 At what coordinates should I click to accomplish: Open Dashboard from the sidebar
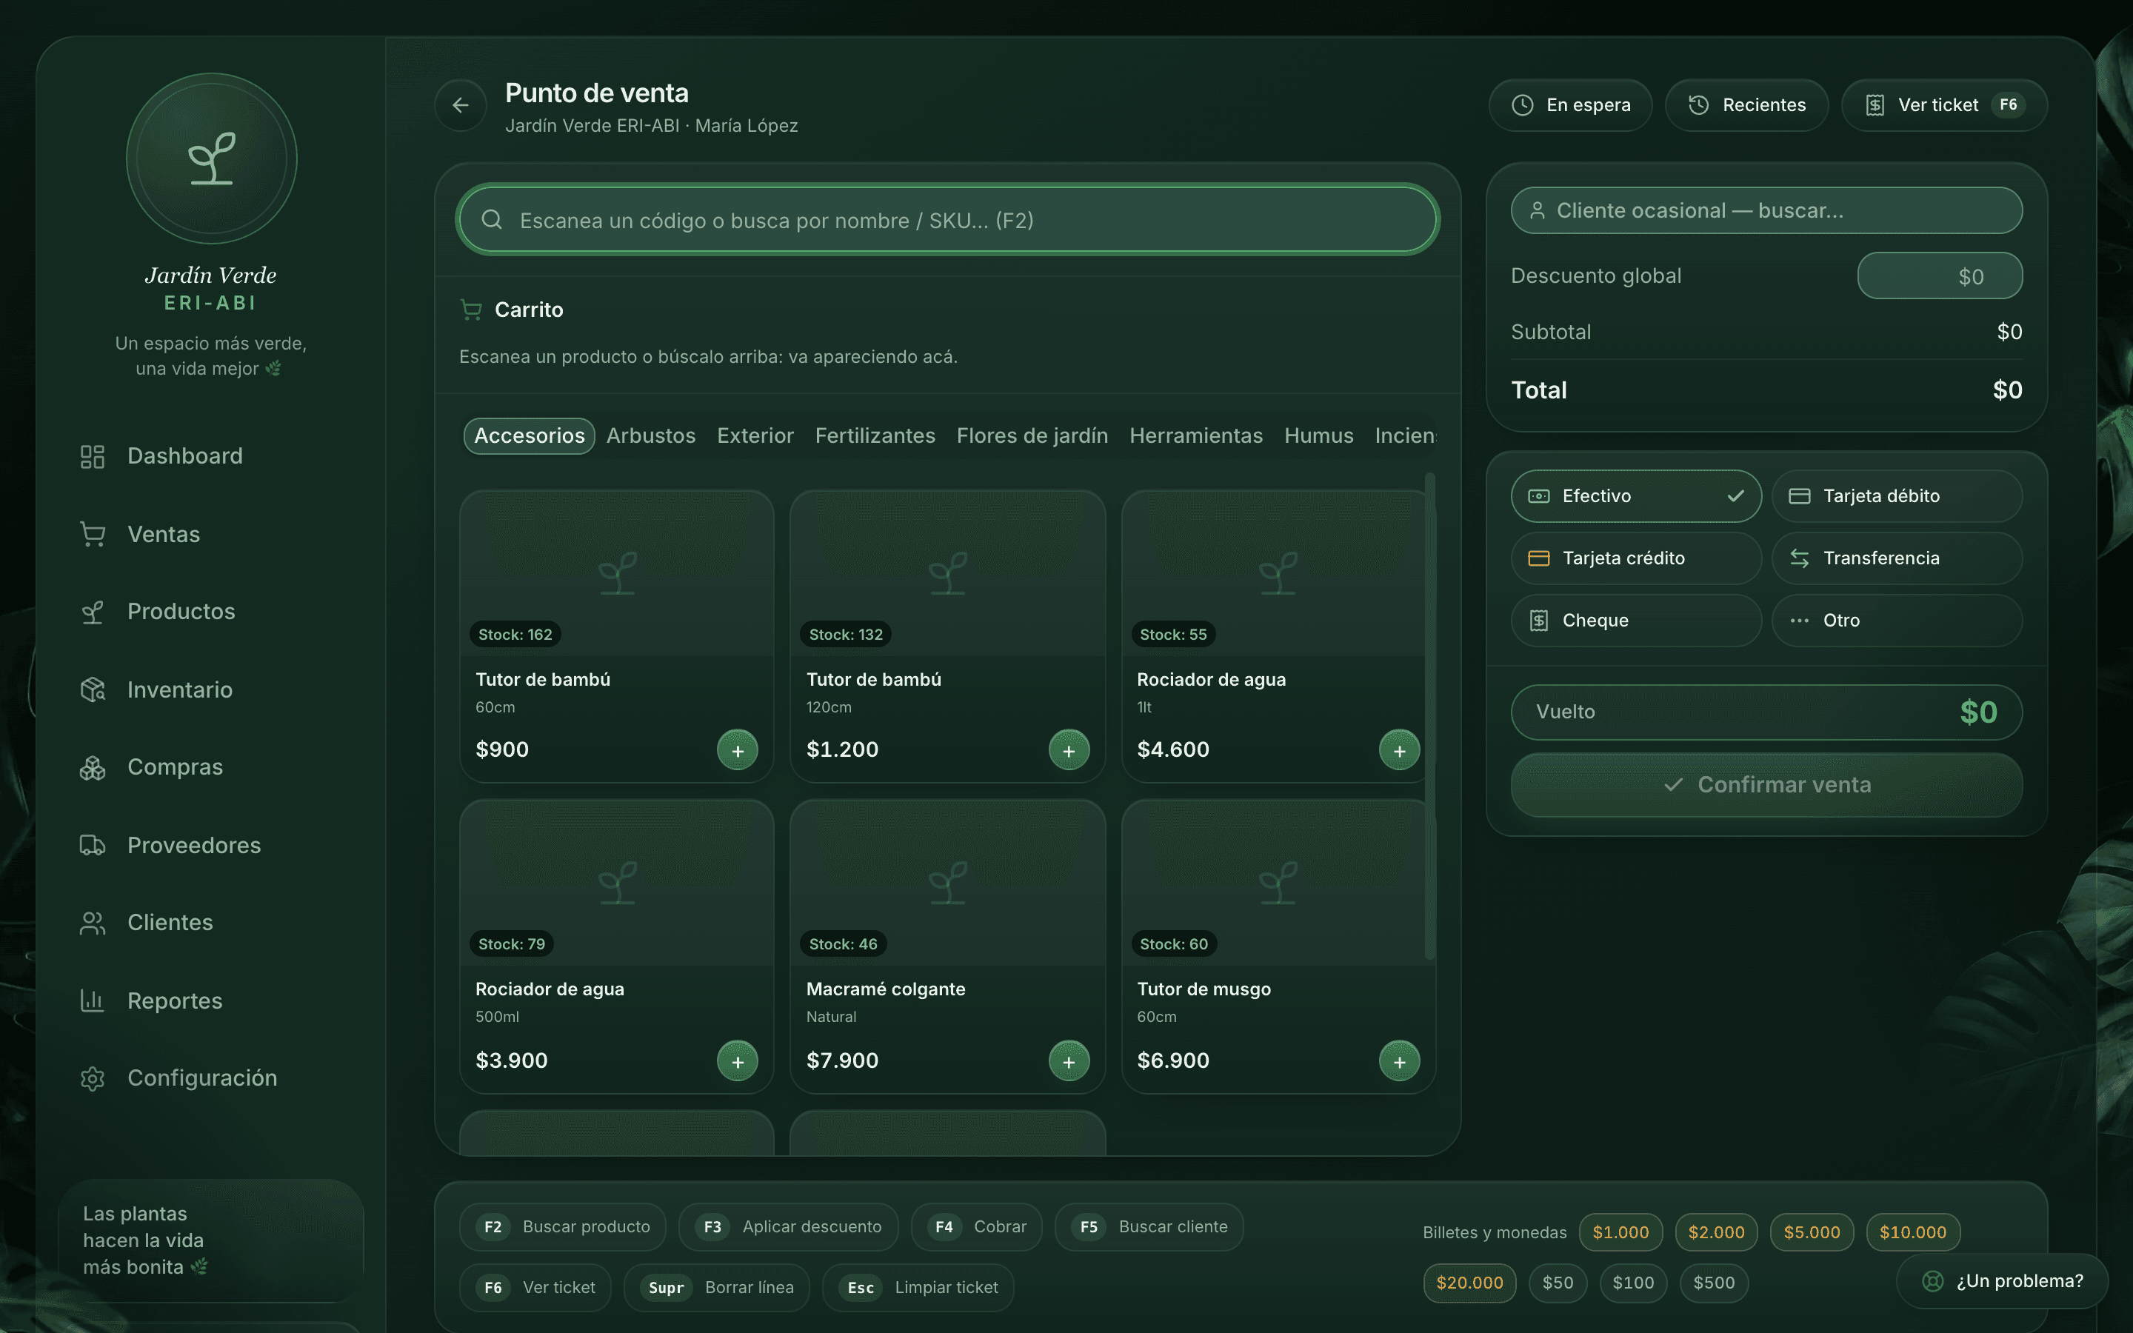(212, 455)
